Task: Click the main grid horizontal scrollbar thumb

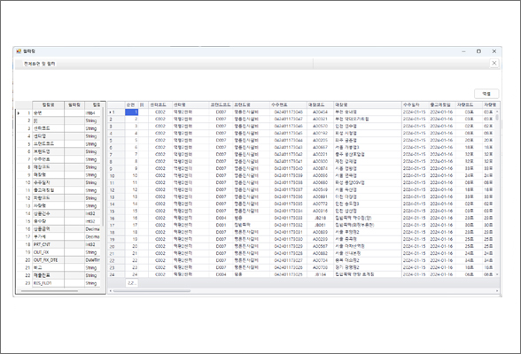Action: pos(152,291)
